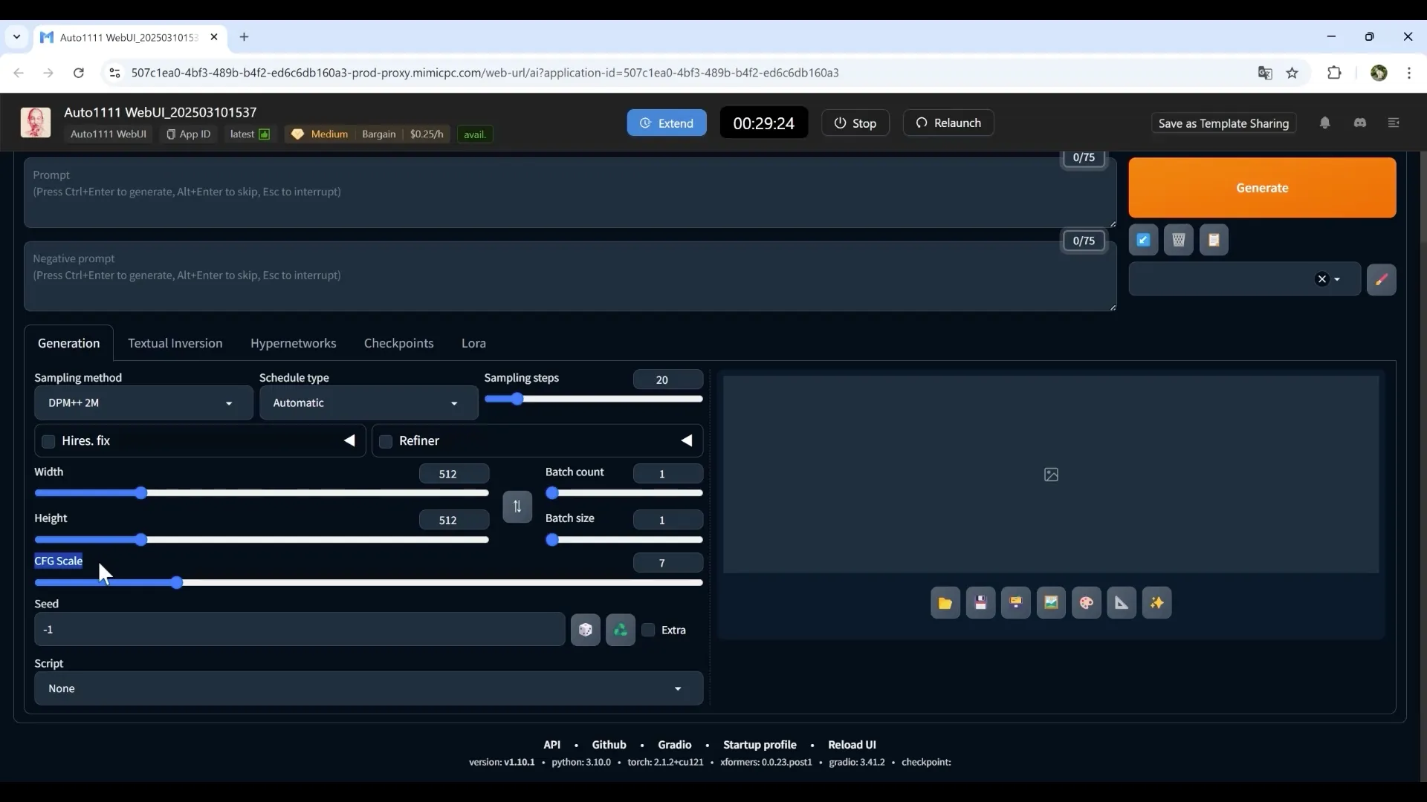Expand the Script dropdown showing None

click(x=368, y=689)
